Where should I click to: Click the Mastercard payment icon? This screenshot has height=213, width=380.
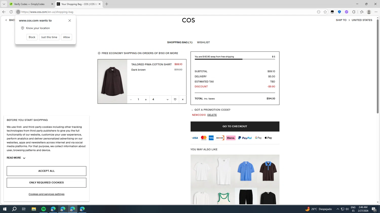pos(204,138)
